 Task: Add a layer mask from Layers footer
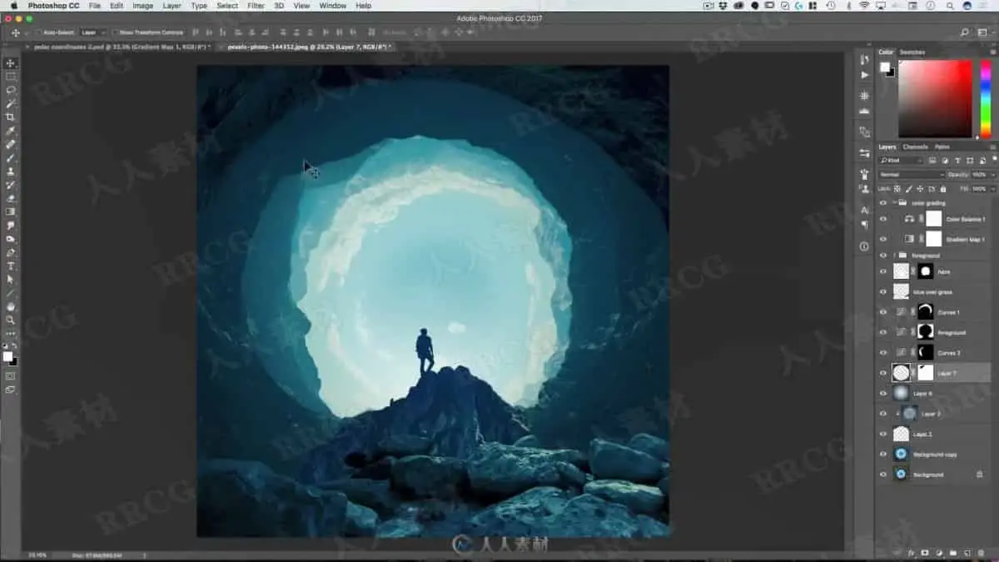pyautogui.click(x=925, y=552)
